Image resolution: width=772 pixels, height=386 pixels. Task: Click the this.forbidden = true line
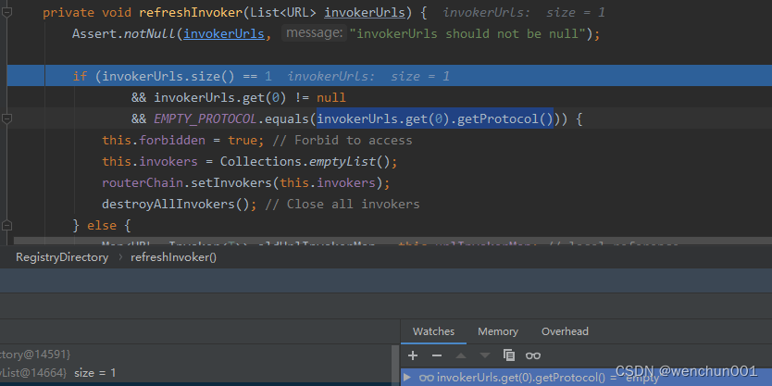[x=183, y=141]
